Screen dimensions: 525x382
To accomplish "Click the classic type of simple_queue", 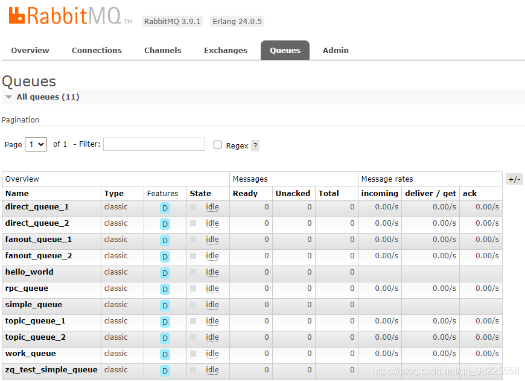I will (x=116, y=305).
